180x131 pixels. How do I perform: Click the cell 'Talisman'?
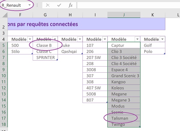point(124,118)
